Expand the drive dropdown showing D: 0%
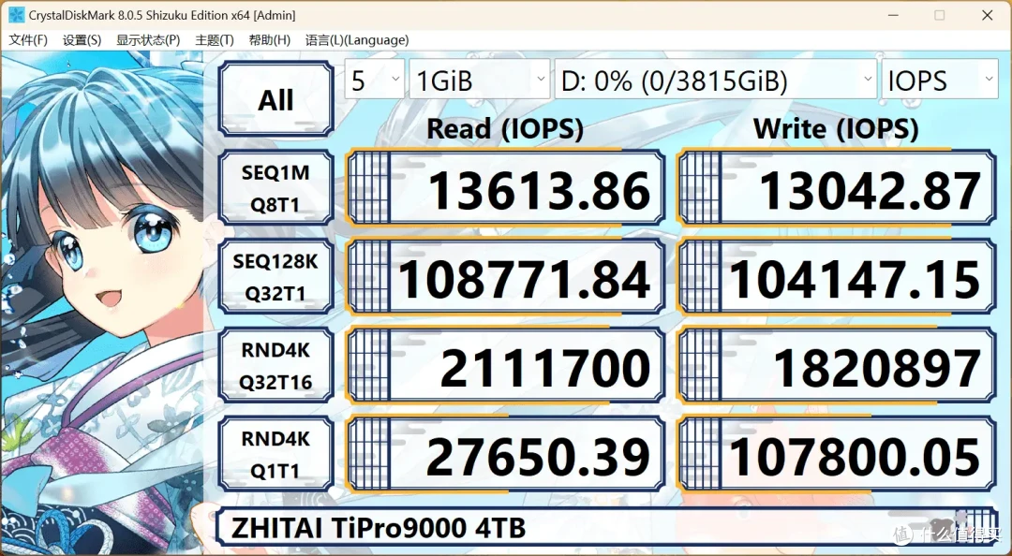This screenshot has height=556, width=1012. (x=715, y=80)
